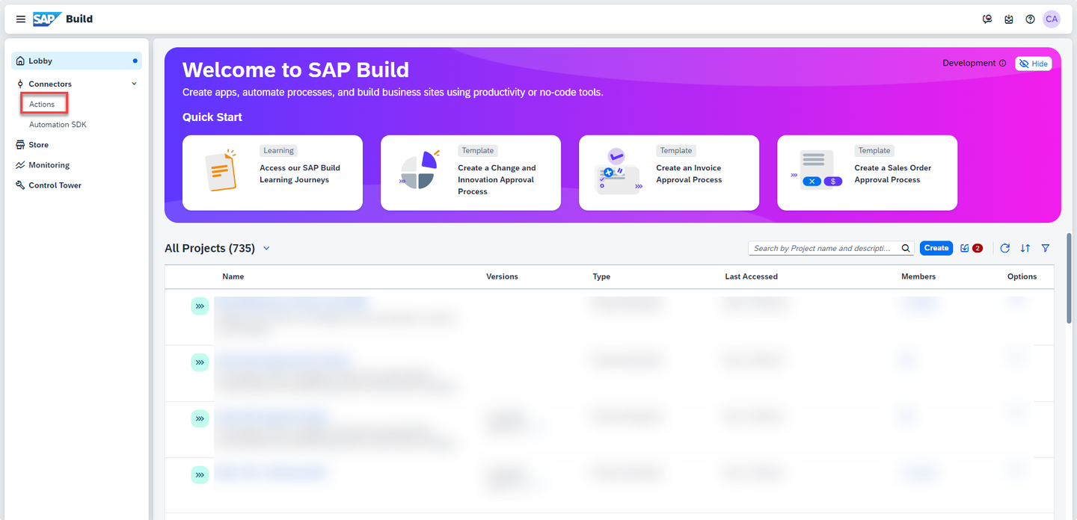
Task: Open the feedback chat icon in header
Action: pyautogui.click(x=987, y=19)
